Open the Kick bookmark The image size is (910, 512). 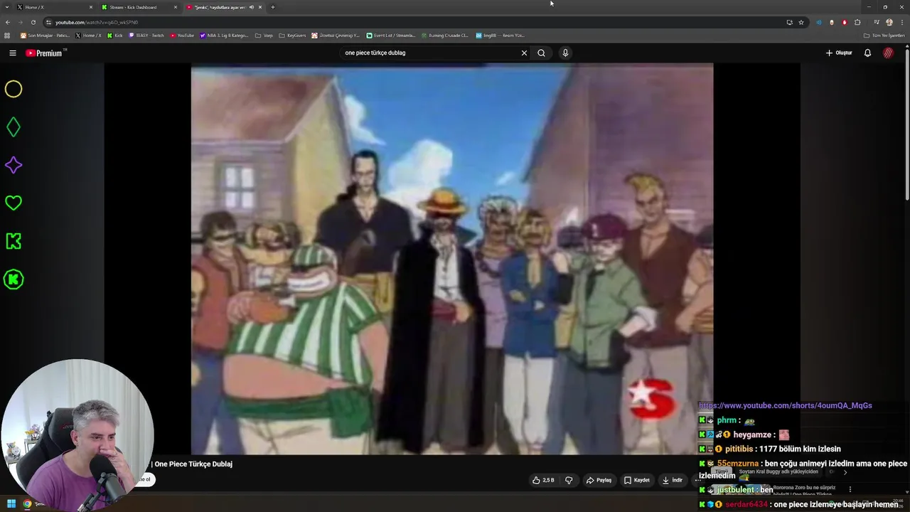[115, 35]
